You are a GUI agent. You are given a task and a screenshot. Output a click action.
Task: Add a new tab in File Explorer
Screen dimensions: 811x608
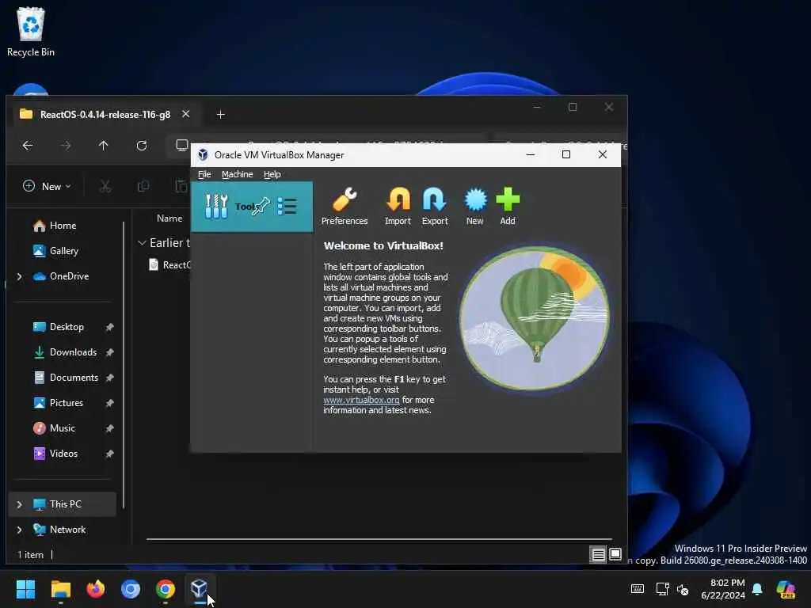point(220,114)
